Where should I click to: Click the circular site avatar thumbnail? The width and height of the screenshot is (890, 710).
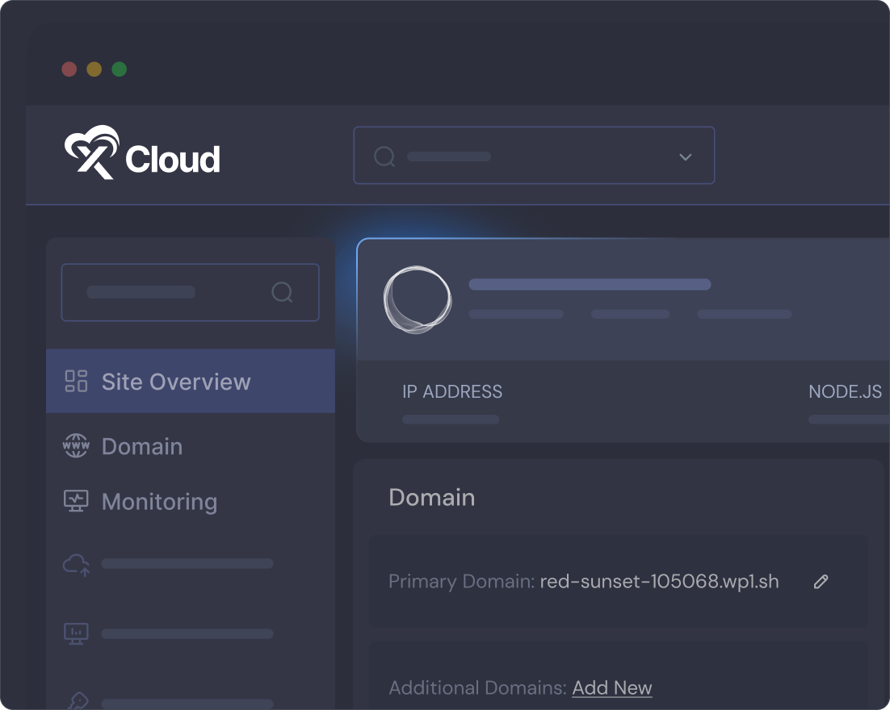[418, 299]
